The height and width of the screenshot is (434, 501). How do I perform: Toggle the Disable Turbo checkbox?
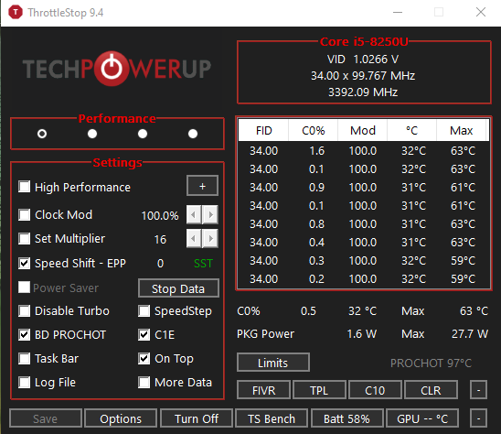pos(25,310)
